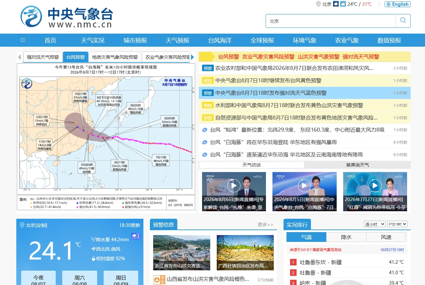425x285 pixels.
Task: Switch to 风速 ranking tab
Action: (x=386, y=237)
